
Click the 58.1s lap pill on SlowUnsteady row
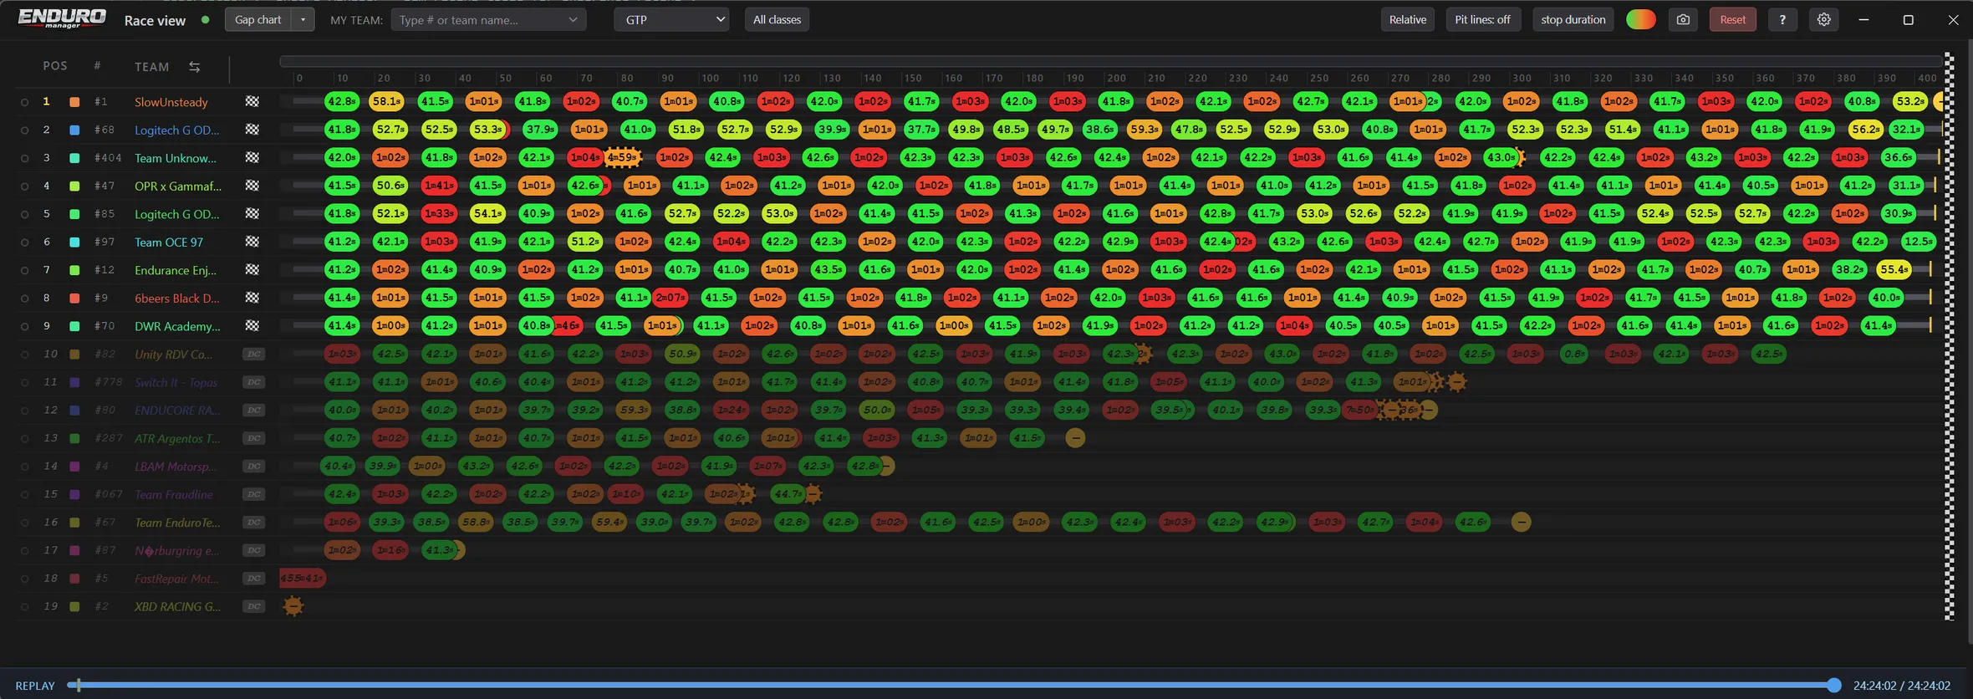(x=386, y=101)
